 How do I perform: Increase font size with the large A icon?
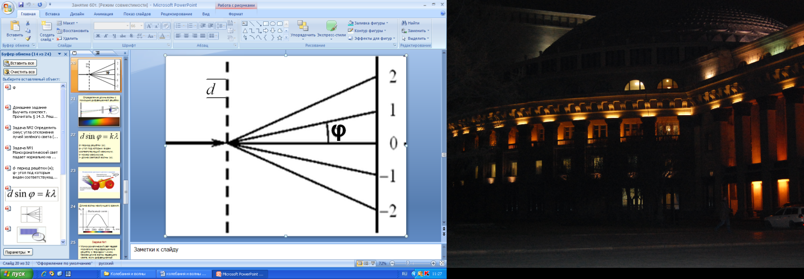[x=150, y=26]
